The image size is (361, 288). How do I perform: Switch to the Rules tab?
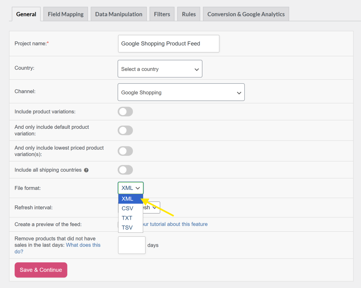(x=189, y=14)
